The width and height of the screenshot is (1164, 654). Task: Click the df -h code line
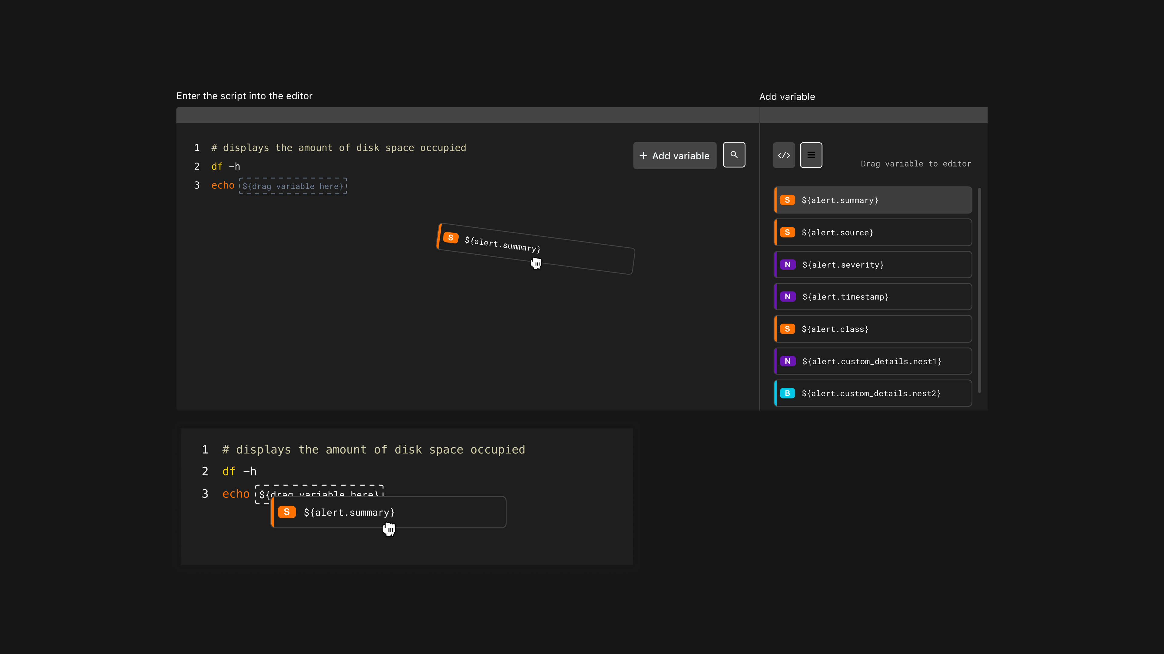click(225, 166)
